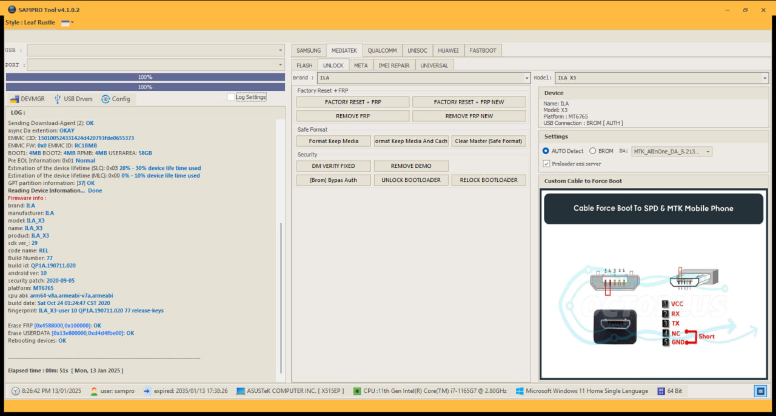The image size is (776, 416).
Task: Open the FASTBOOT tab
Action: pyautogui.click(x=483, y=50)
